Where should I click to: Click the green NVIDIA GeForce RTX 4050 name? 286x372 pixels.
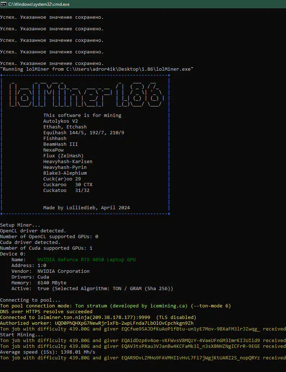click(87, 260)
